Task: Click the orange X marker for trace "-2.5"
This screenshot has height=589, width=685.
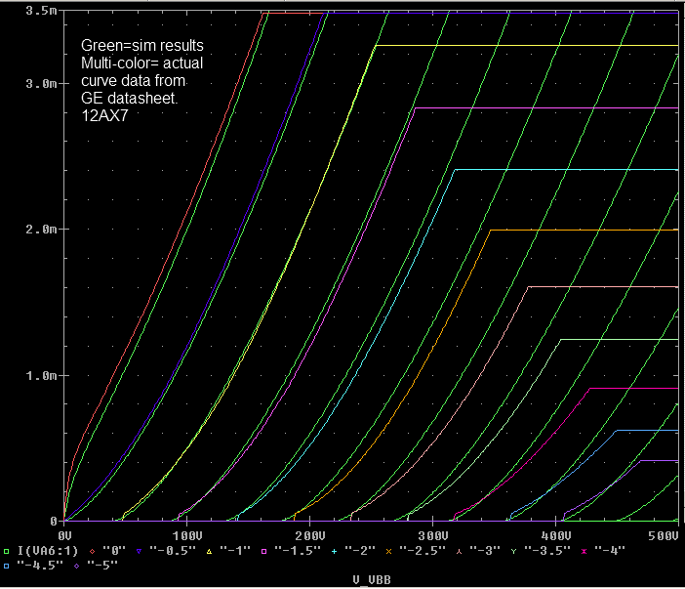Action: pyautogui.click(x=388, y=552)
